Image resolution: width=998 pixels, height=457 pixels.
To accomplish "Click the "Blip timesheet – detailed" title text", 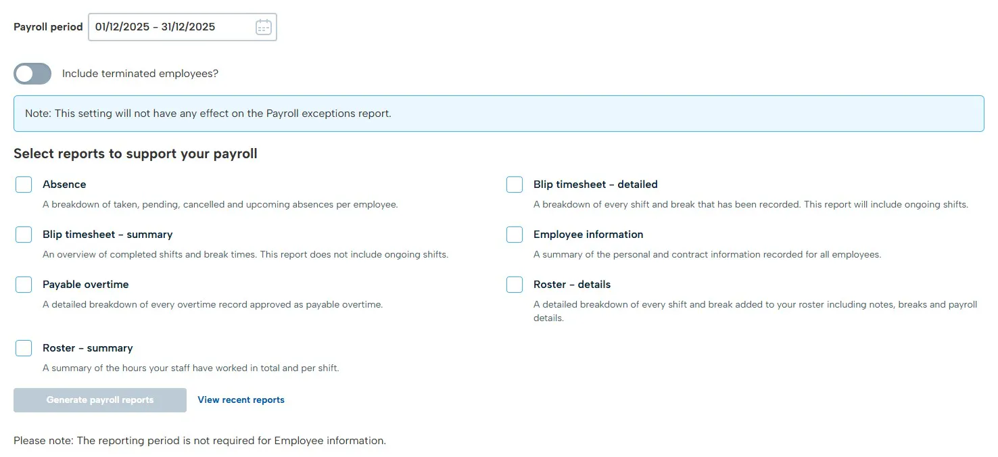I will (x=595, y=185).
